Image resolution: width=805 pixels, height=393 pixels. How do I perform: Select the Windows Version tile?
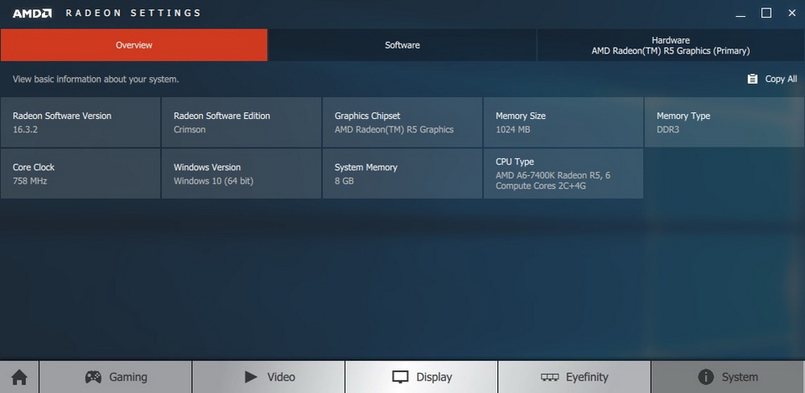(241, 173)
